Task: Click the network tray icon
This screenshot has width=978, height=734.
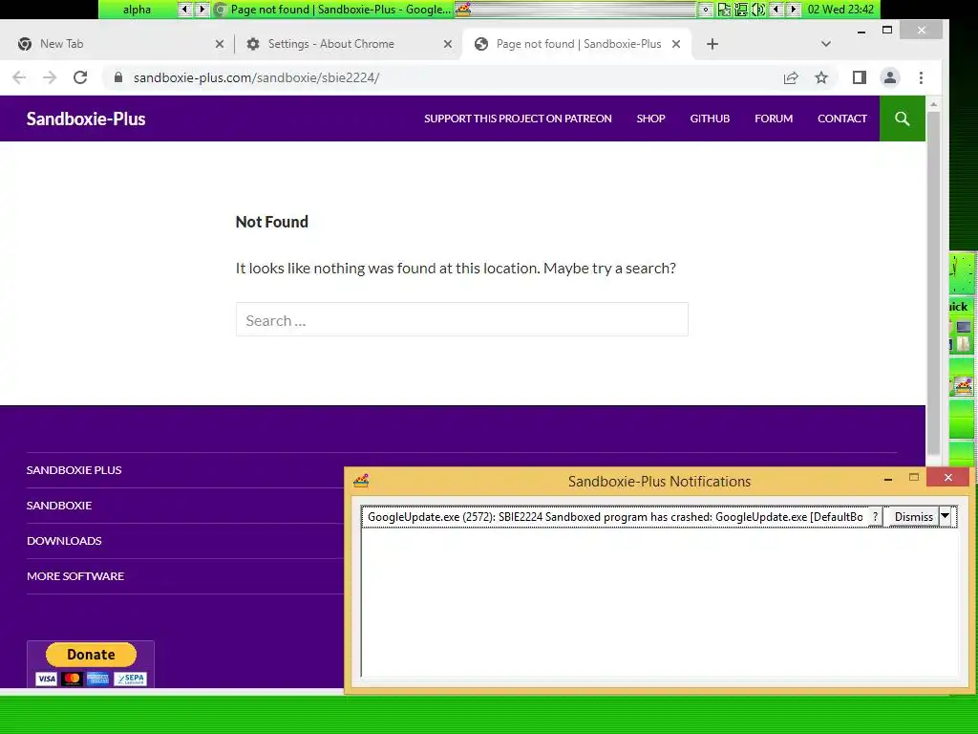Action: (x=741, y=10)
